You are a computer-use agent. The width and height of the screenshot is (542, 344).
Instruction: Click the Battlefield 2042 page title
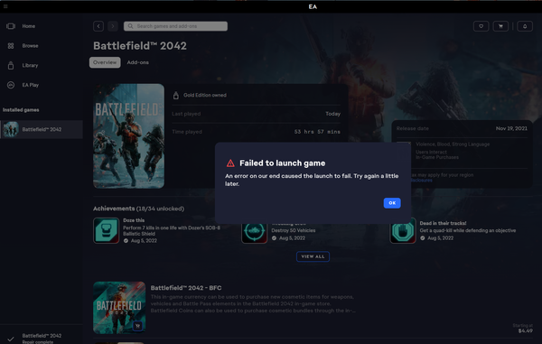coord(140,46)
